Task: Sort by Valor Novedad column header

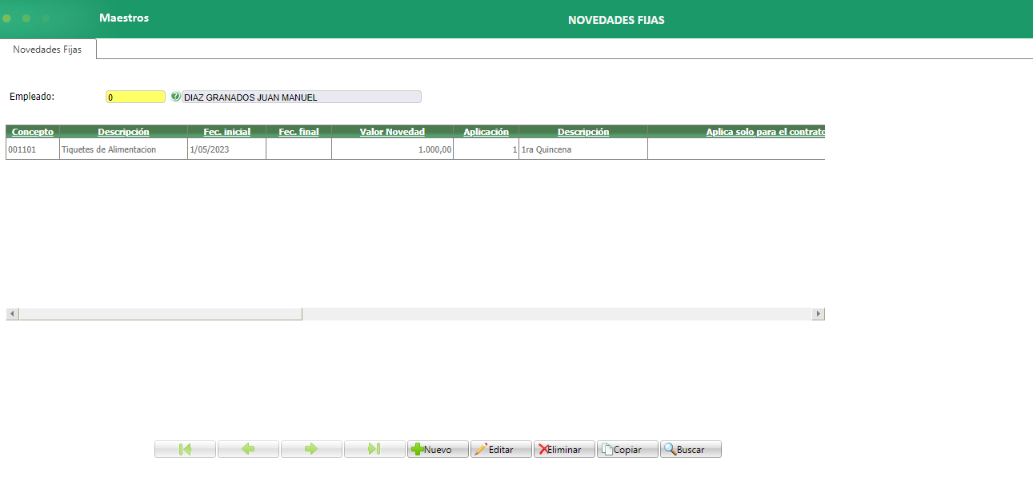Action: click(x=392, y=132)
